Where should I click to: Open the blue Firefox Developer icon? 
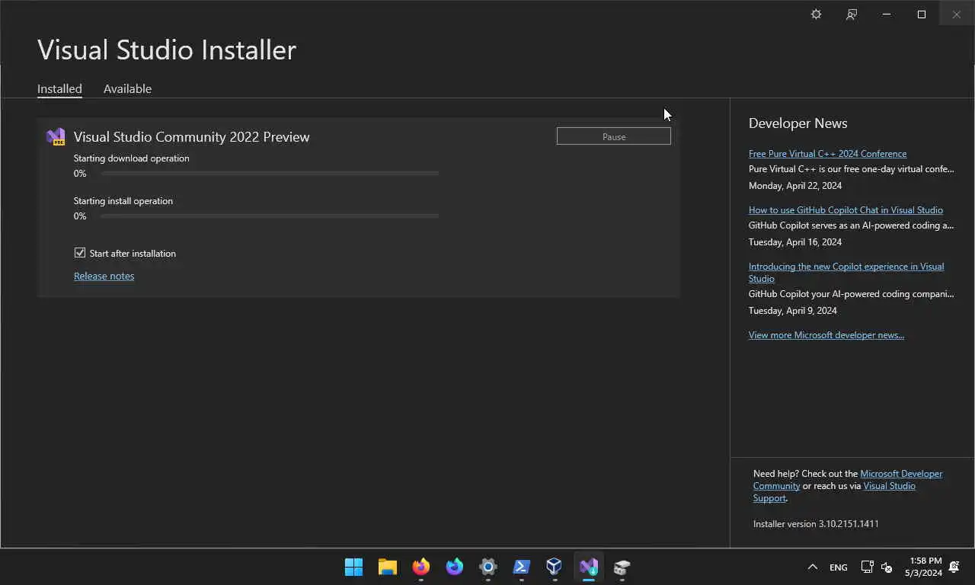tap(455, 567)
